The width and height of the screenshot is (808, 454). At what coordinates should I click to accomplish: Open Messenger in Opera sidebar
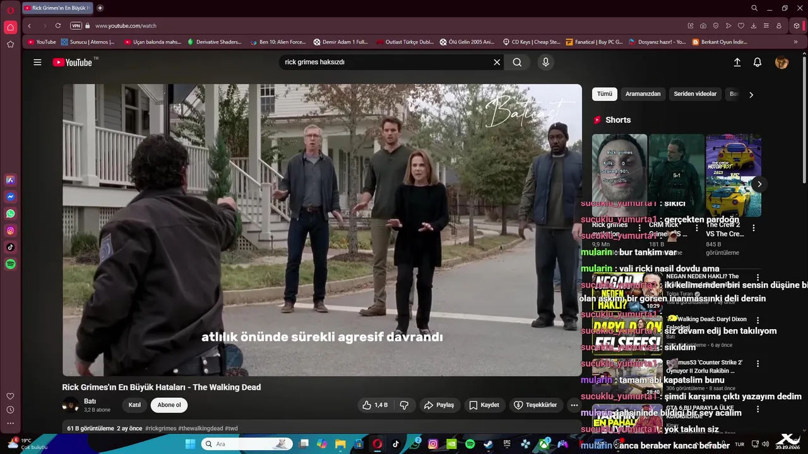[x=10, y=197]
